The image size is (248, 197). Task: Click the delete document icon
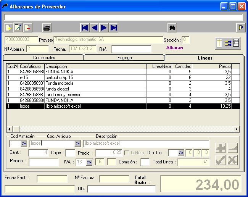[x=28, y=28]
